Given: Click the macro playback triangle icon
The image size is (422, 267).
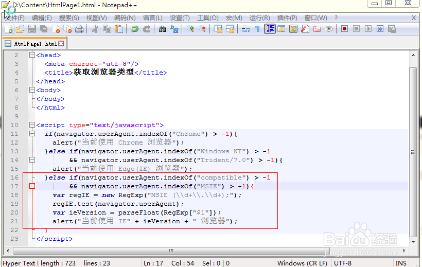Looking at the screenshot, I should [368, 29].
